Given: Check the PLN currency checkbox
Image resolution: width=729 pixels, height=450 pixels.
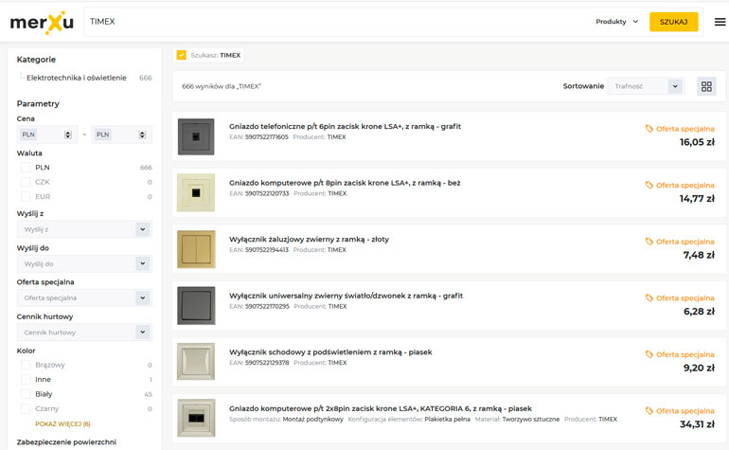Looking at the screenshot, I should pyautogui.click(x=27, y=168).
